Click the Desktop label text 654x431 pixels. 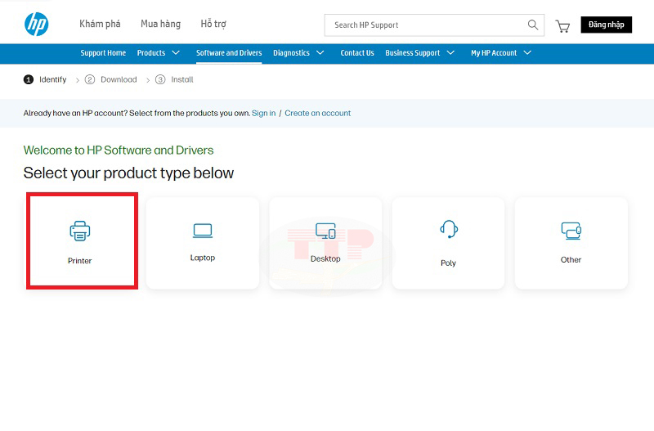[x=325, y=258]
